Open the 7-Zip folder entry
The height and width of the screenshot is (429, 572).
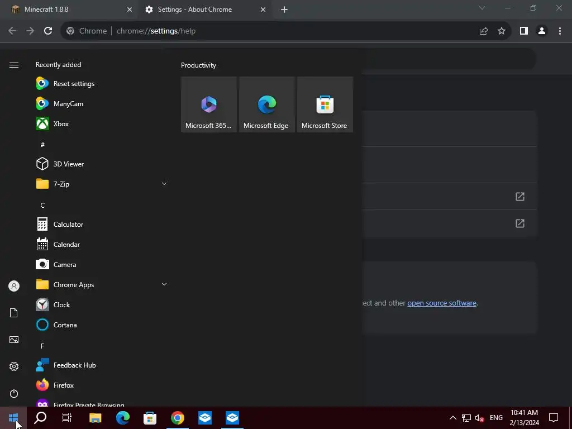(102, 184)
